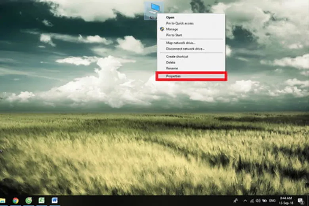This screenshot has width=309, height=206.
Task: Click the shield icon beside Manage
Action: point(162,29)
